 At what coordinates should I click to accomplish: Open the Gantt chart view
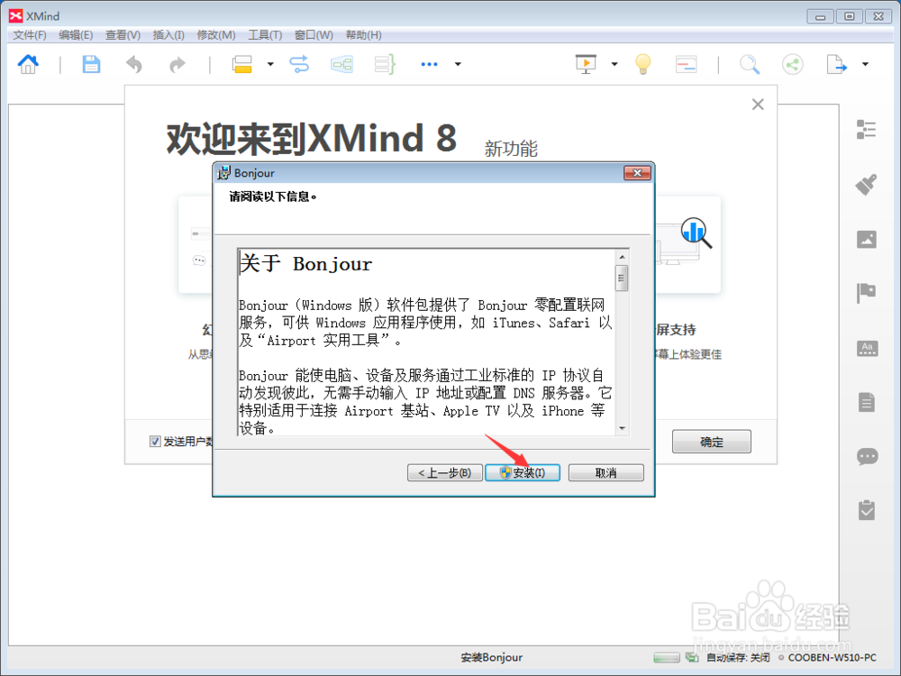(x=686, y=64)
